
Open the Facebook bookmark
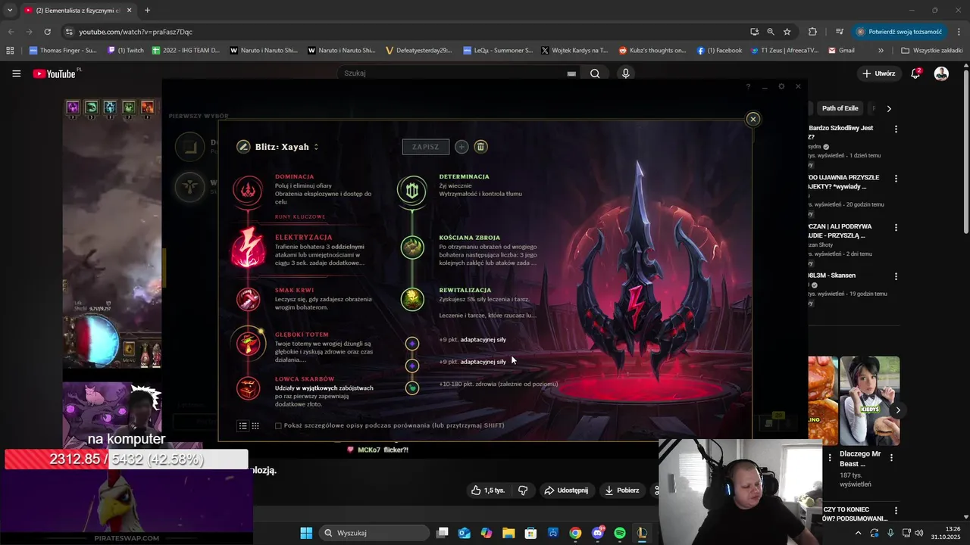719,51
